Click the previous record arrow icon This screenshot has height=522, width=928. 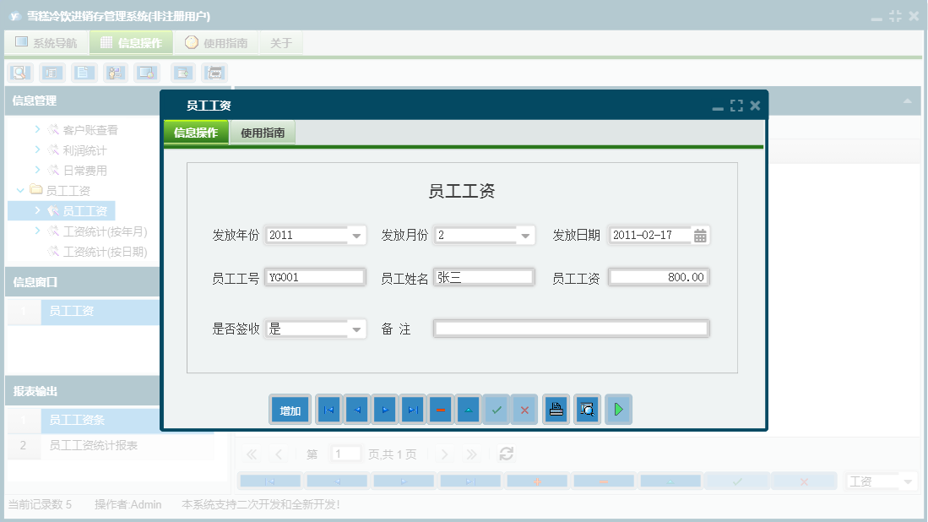tap(356, 409)
